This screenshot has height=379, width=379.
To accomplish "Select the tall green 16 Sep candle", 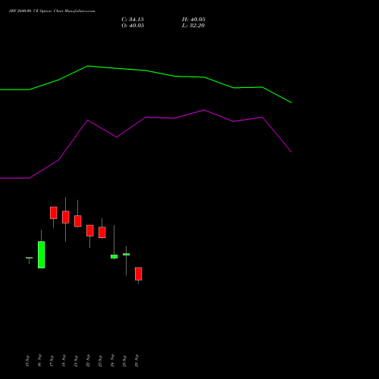I will [x=42, y=255].
